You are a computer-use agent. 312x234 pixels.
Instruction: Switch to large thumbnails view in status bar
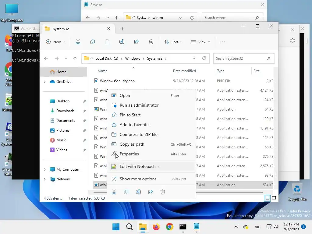(274, 198)
